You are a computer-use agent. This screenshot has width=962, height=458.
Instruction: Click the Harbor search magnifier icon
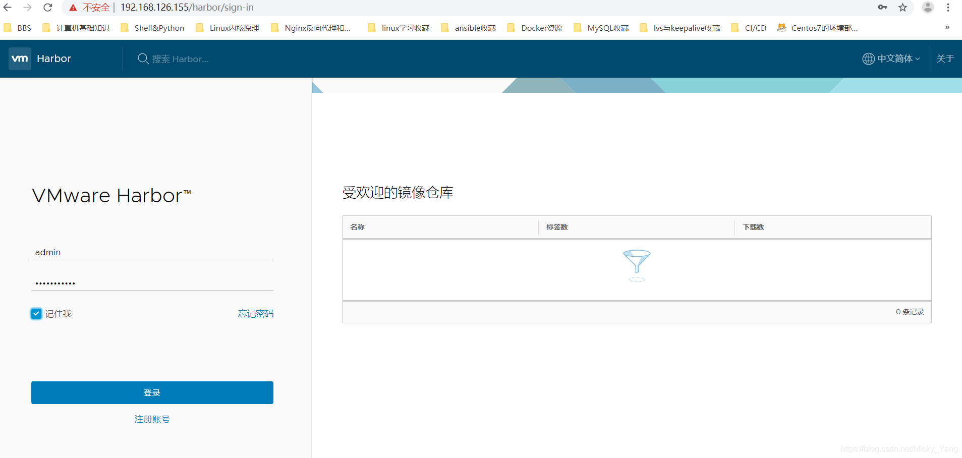pyautogui.click(x=143, y=59)
